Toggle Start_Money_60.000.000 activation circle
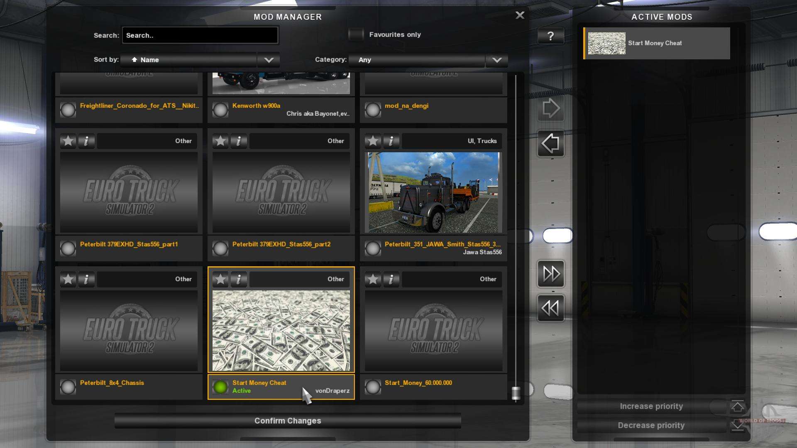Viewport: 797px width, 448px height. 373,387
